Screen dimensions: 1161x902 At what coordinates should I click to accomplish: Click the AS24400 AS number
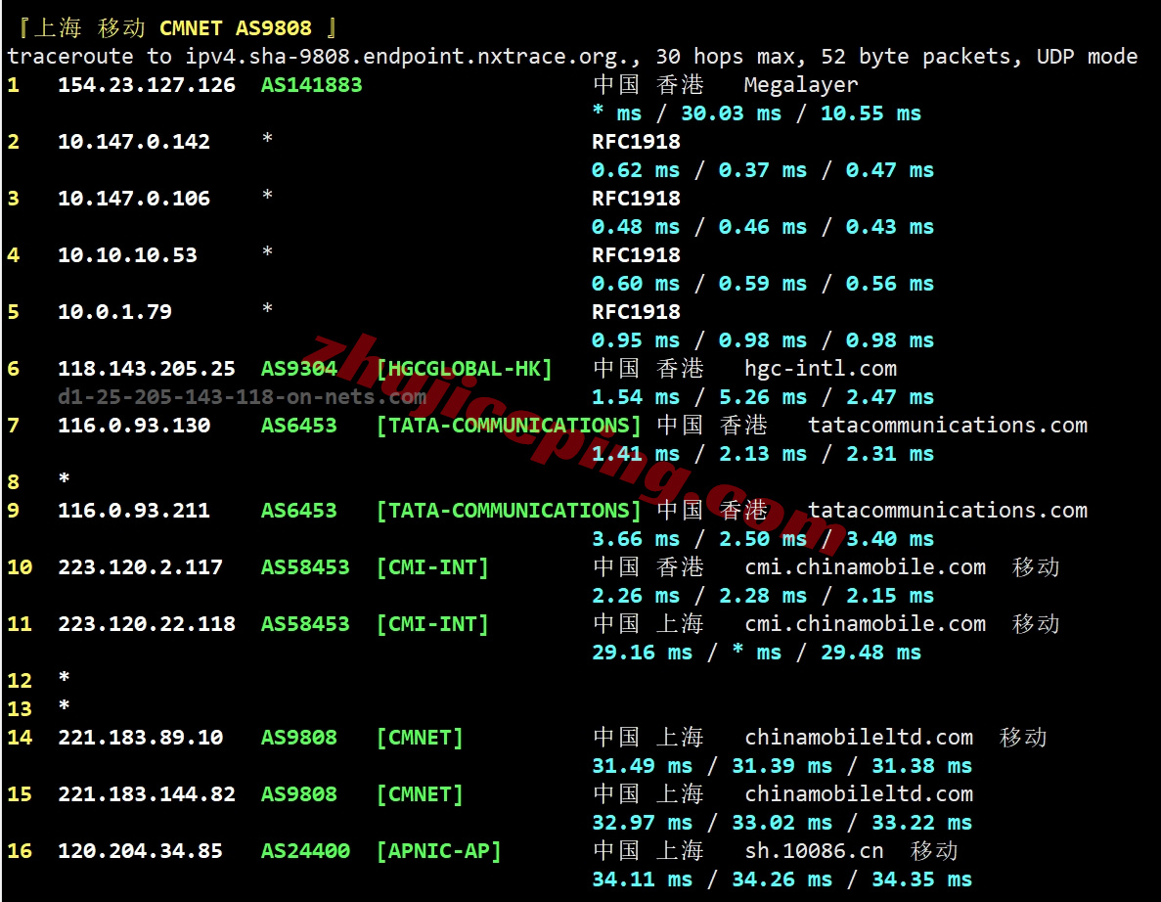[x=305, y=851]
